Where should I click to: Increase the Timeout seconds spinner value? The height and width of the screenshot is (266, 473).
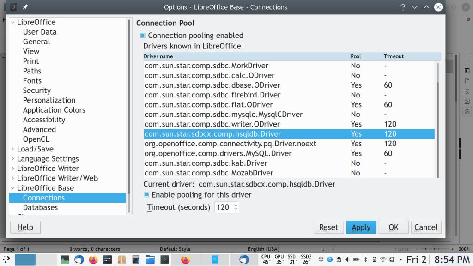click(236, 205)
